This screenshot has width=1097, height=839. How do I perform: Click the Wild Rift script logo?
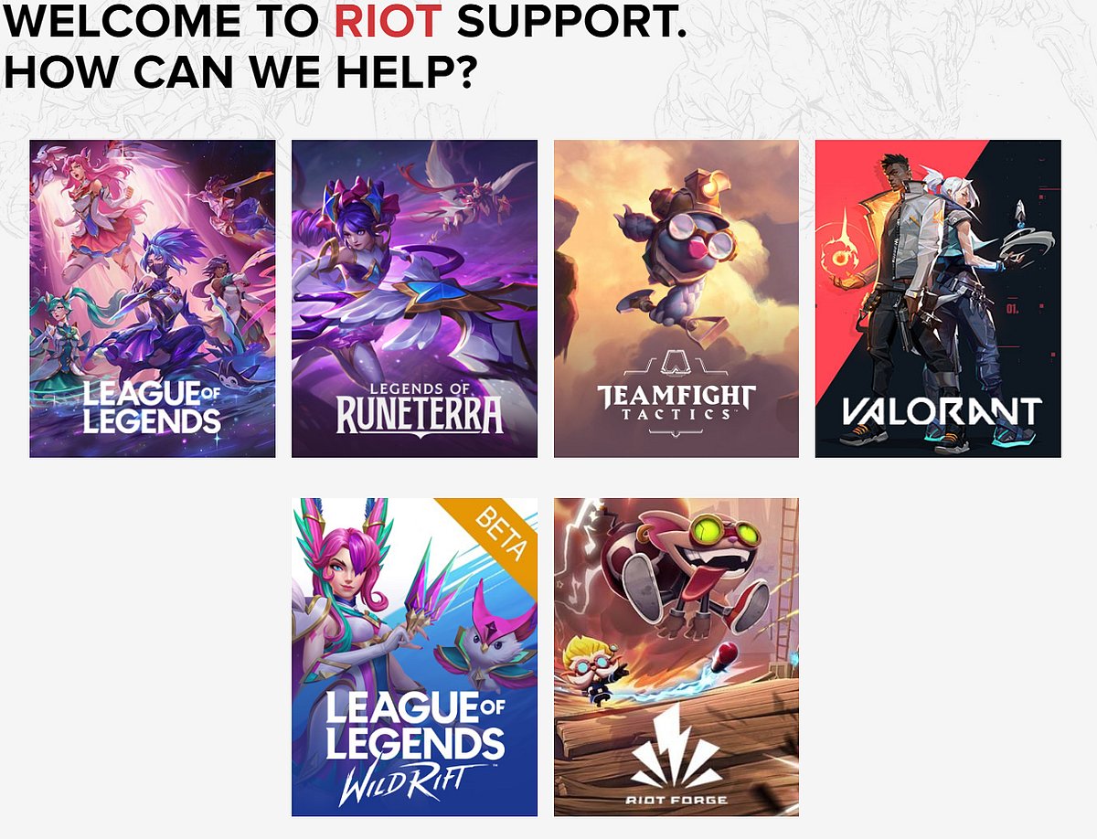(398, 783)
